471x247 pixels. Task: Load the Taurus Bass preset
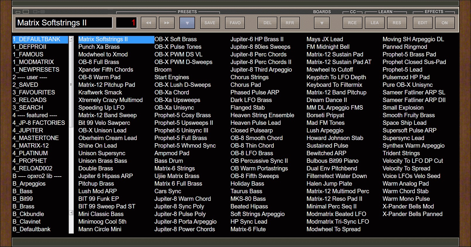(246, 191)
